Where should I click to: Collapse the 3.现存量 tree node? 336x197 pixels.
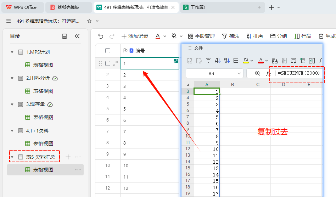point(12,105)
